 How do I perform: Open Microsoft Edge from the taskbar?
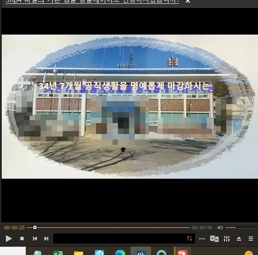(120, 252)
